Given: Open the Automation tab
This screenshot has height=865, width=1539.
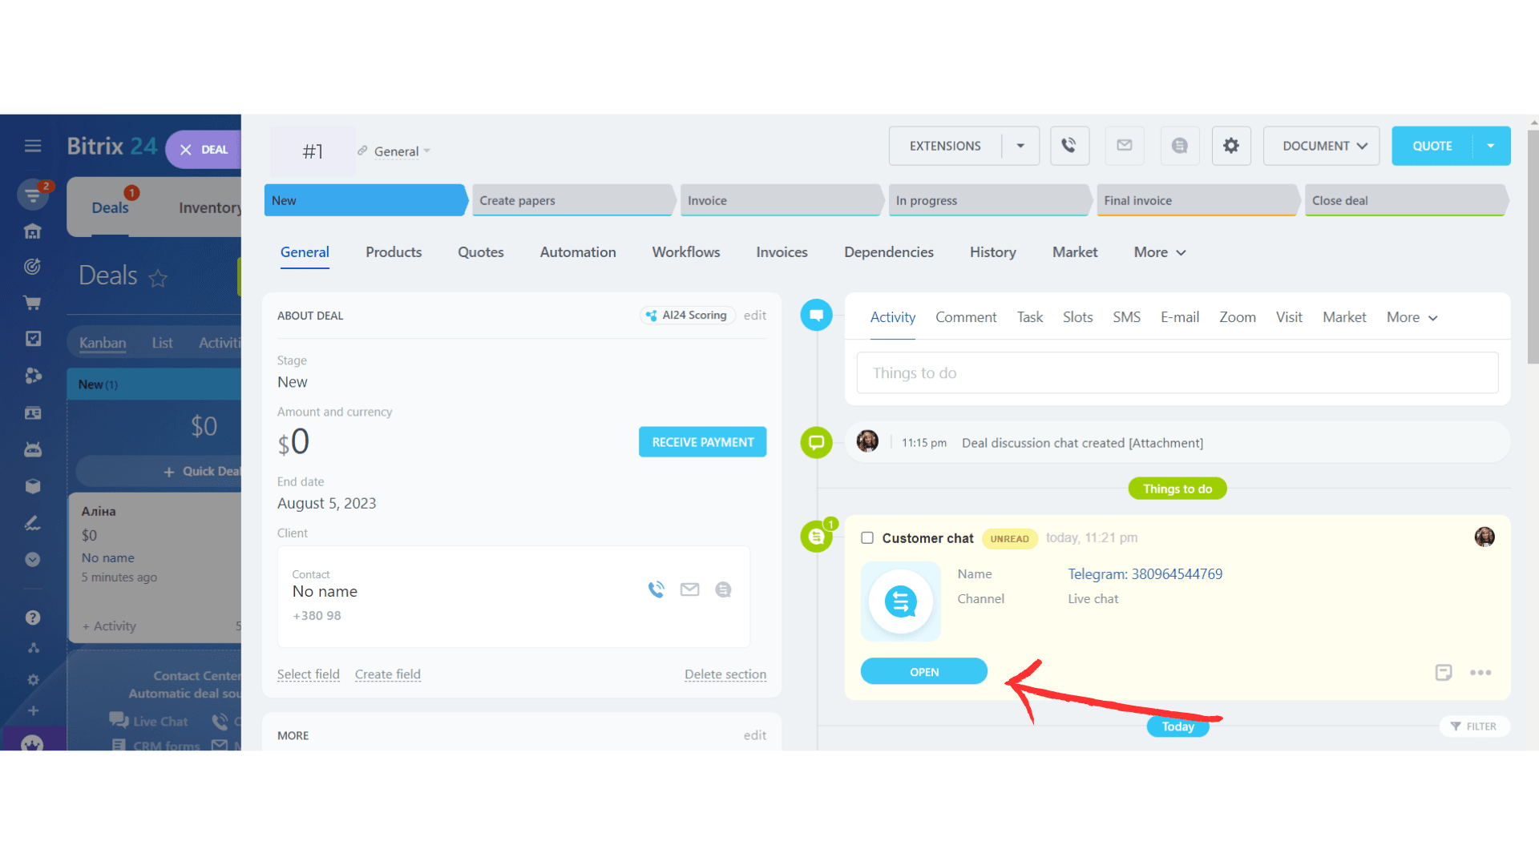Looking at the screenshot, I should click(x=578, y=252).
